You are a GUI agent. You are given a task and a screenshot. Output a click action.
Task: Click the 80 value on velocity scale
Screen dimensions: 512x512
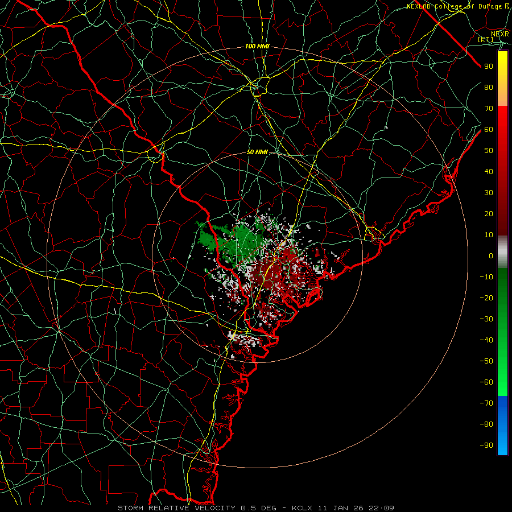[x=489, y=87]
